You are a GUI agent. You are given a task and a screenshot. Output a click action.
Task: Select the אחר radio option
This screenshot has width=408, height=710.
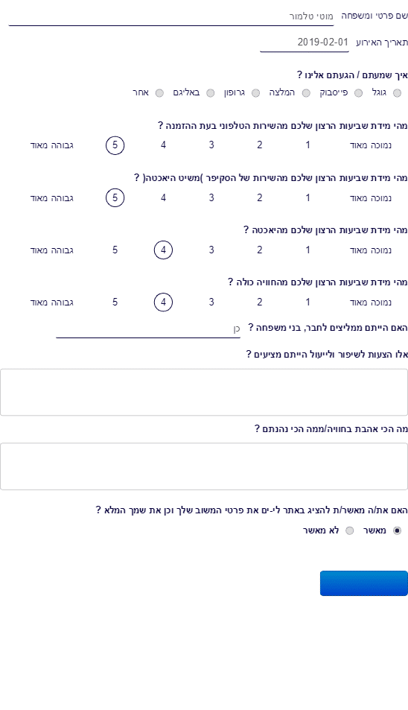pos(159,93)
